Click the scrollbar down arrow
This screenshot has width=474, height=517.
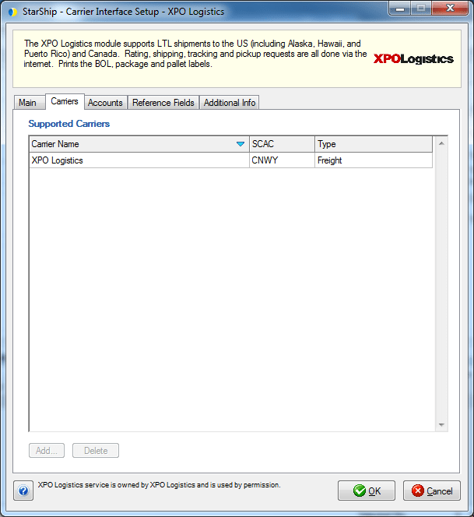tap(441, 424)
